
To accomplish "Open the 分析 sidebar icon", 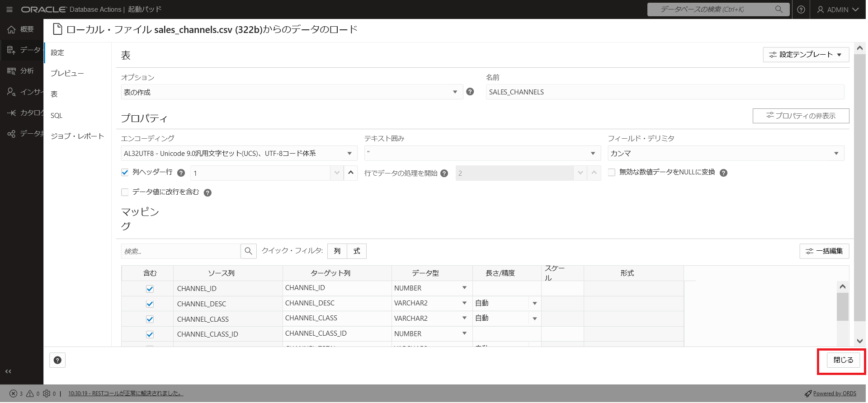I will 11,71.
